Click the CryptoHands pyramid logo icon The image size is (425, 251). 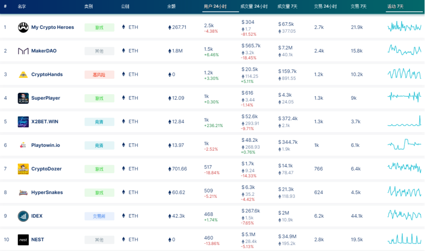[x=23, y=74]
